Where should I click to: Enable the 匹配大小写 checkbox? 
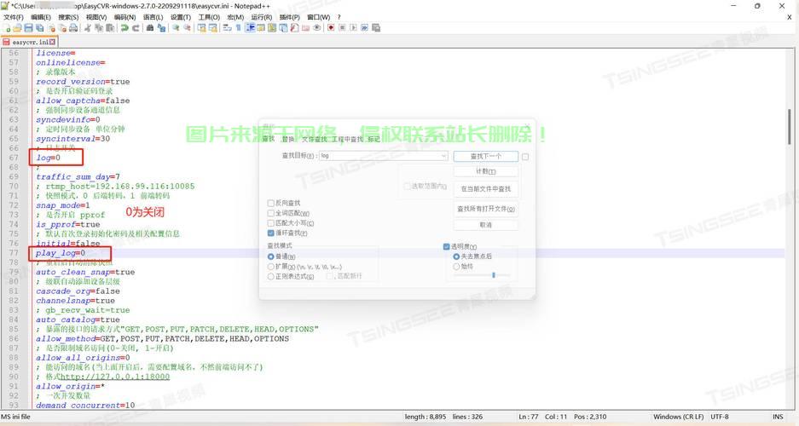pyautogui.click(x=270, y=223)
